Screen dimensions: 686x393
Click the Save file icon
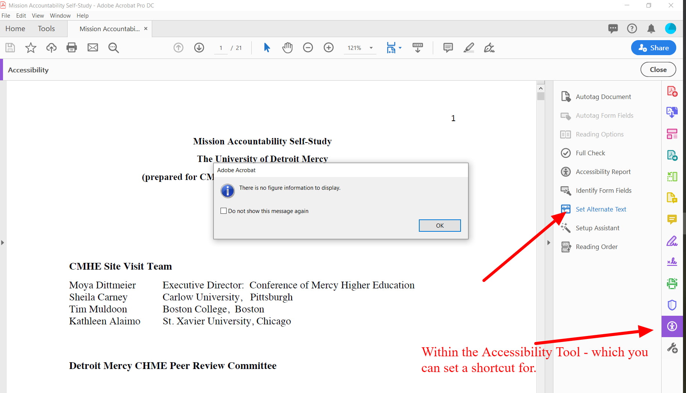(10, 48)
